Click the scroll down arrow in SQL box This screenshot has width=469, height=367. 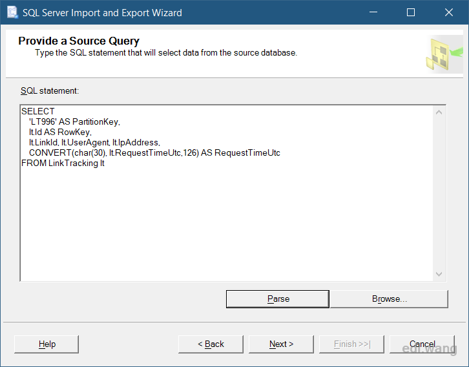[x=439, y=274]
